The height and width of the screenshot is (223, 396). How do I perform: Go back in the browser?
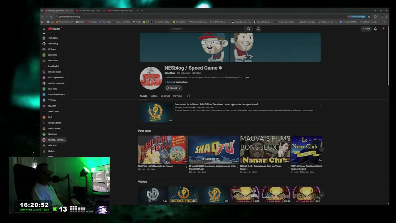42,17
